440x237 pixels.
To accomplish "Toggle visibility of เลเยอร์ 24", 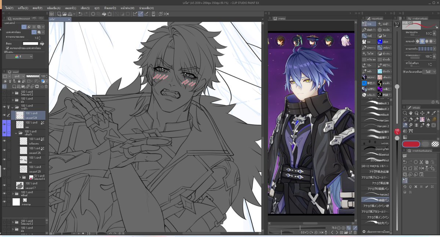I will click(4, 115).
